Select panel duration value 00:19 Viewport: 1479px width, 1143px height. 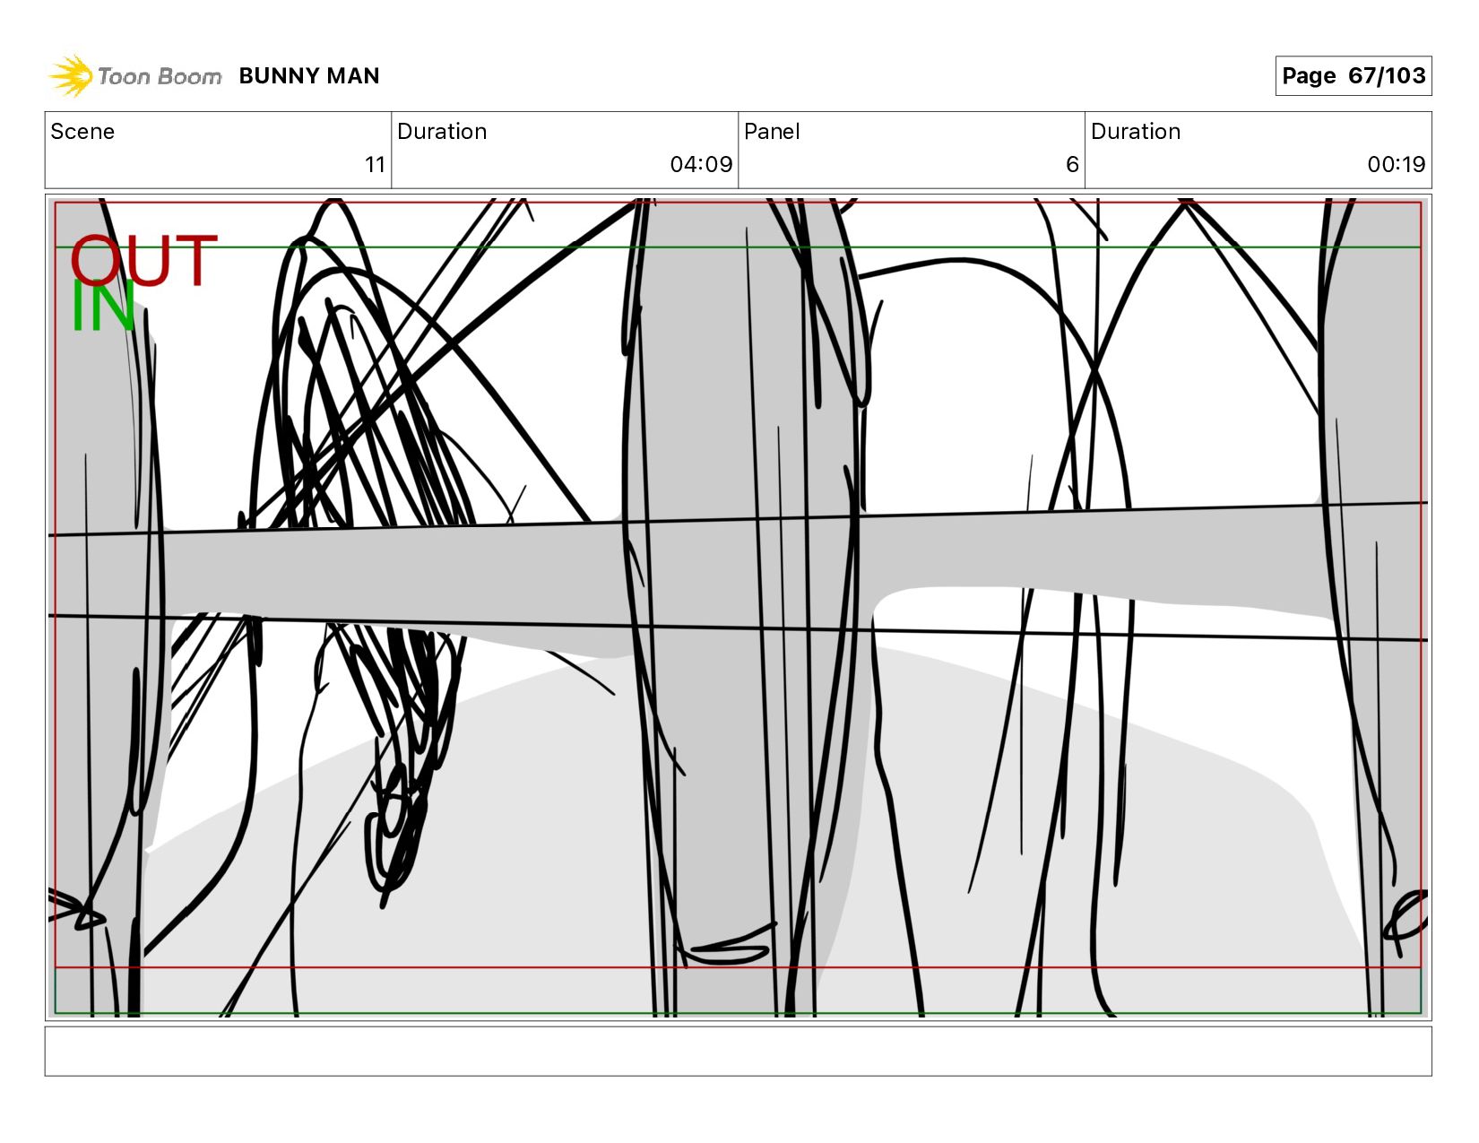click(x=1396, y=165)
